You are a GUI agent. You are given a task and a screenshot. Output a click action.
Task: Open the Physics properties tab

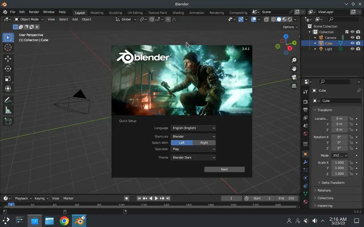click(x=305, y=178)
